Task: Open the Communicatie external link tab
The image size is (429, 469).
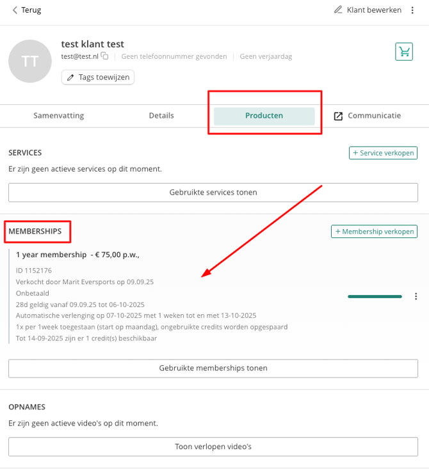Action: [x=367, y=116]
